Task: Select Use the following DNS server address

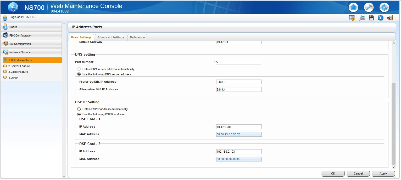Action: [79, 74]
